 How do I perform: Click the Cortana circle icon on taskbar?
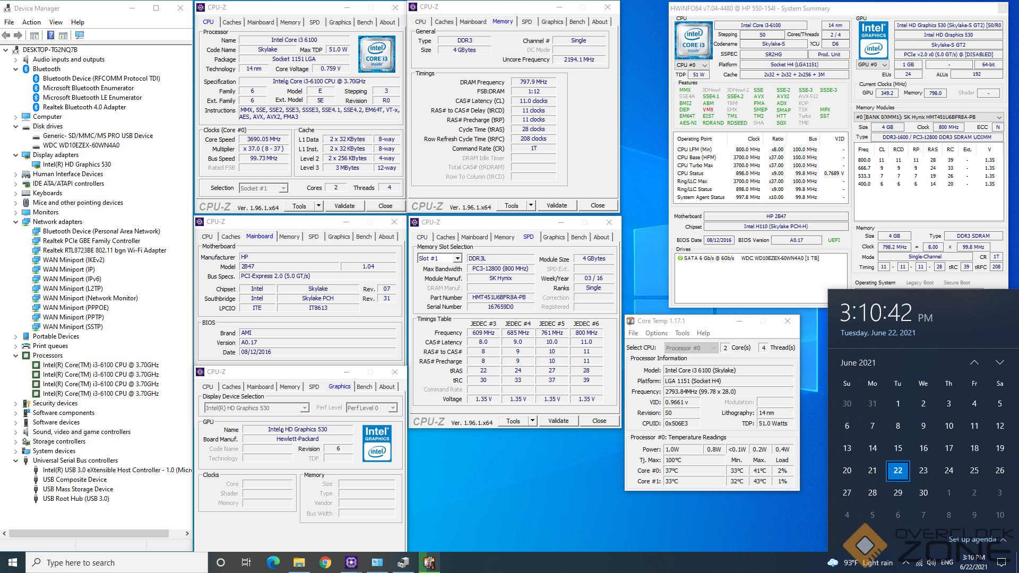221,562
